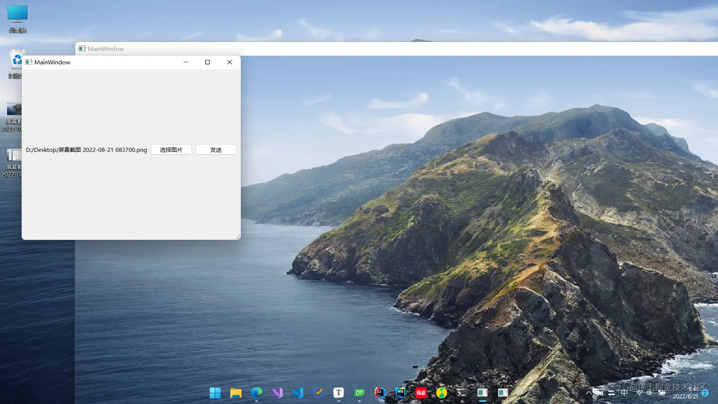
Task: Open the Wi-Fi network tray icon
Action: point(639,393)
